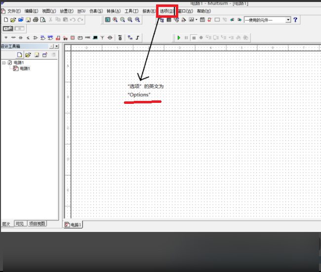The height and width of the screenshot is (272, 321).
Task: Switch to the 项目视图 tab
Action: coord(37,224)
